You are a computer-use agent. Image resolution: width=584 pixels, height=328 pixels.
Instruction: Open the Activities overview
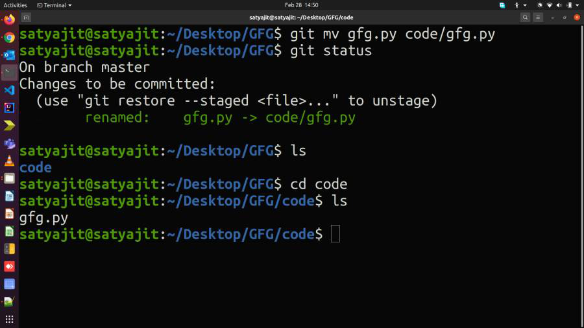(x=16, y=5)
